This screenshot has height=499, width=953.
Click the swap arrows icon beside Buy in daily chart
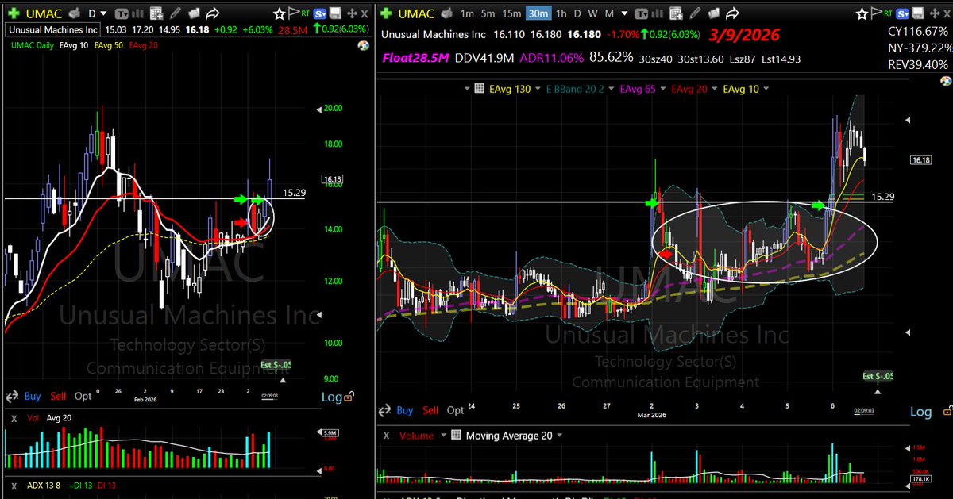pos(13,396)
